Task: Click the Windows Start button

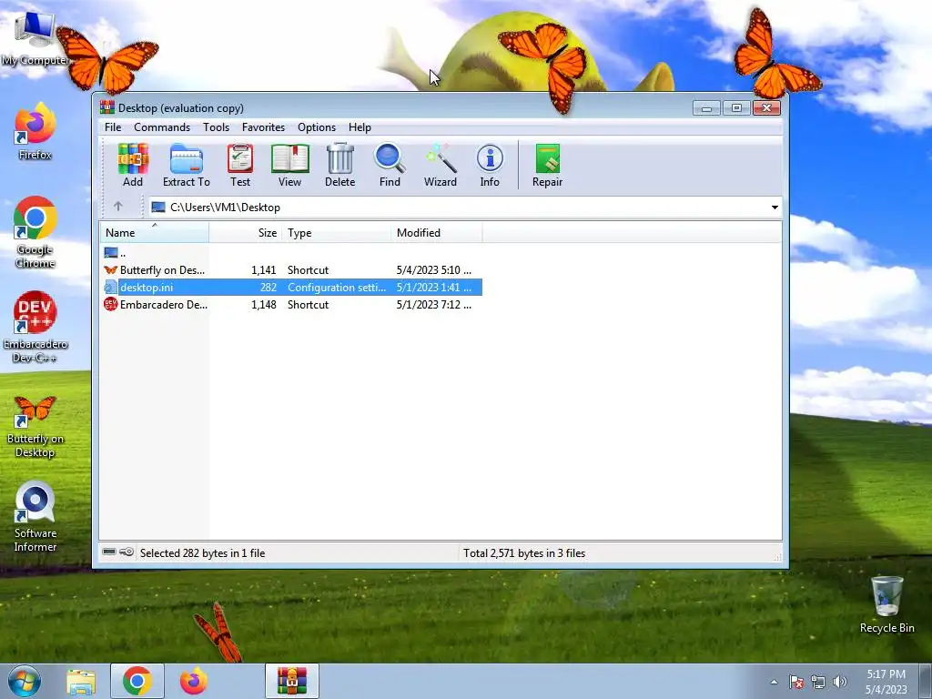Action: click(x=25, y=681)
